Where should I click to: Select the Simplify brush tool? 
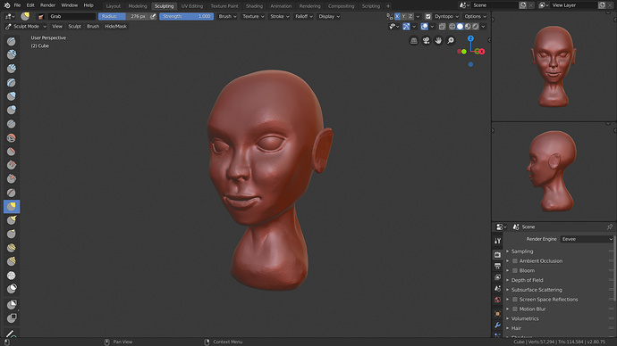pos(12,276)
